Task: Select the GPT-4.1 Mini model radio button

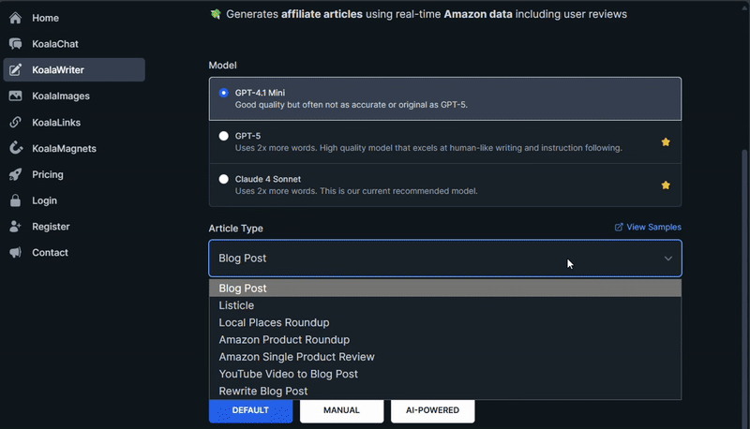Action: pos(223,93)
